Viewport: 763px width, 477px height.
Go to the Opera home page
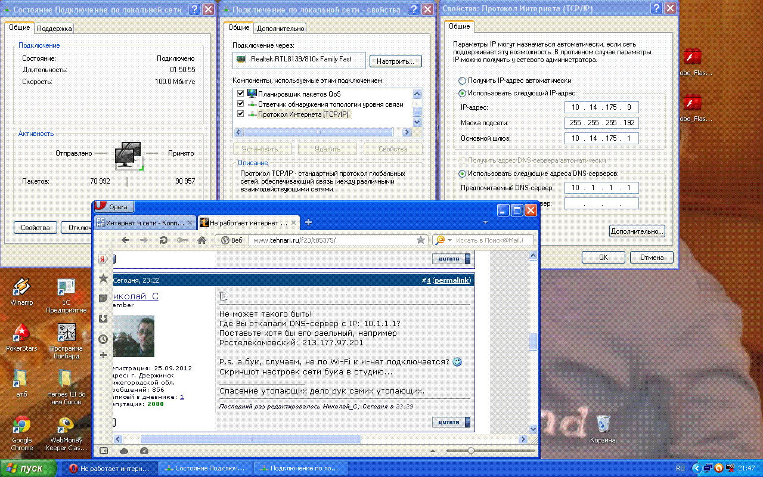[201, 240]
